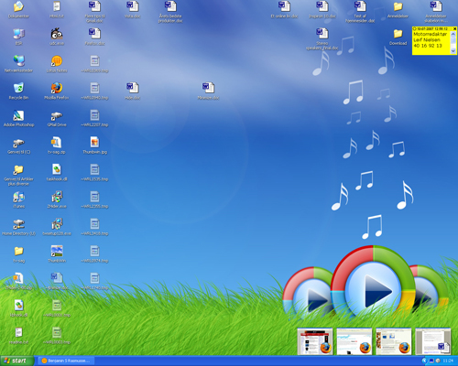Select the ~WRL2207.tmp temp file

coord(94,115)
